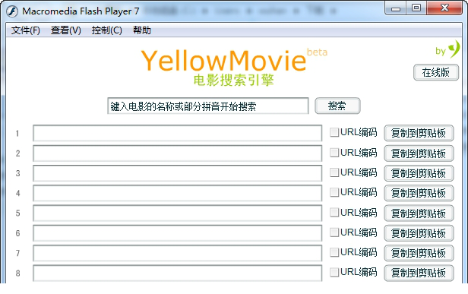Enable URL编码 checkbox for row 5

334,212
